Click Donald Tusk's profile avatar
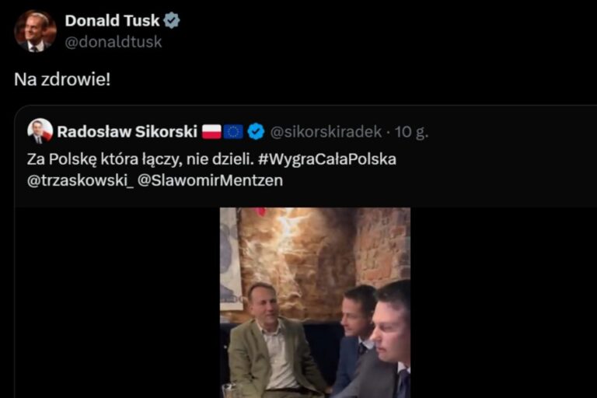Screen dimensions: 597x398 35,31
